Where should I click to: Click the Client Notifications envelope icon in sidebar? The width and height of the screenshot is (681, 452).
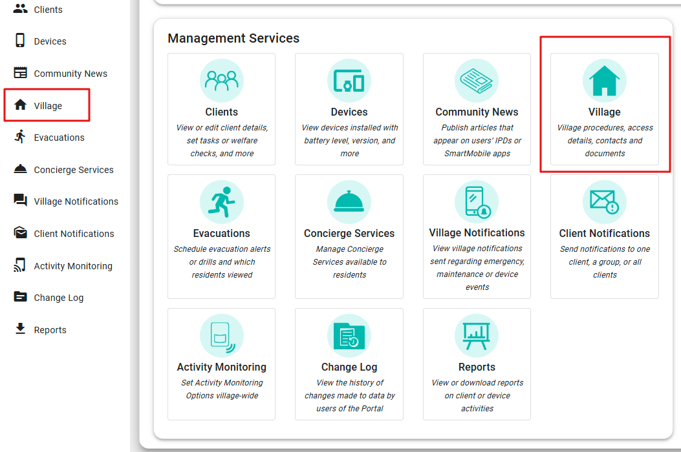click(20, 232)
